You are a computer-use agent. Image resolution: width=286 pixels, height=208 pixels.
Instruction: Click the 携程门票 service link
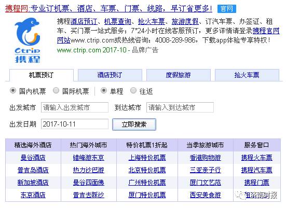(257, 183)
